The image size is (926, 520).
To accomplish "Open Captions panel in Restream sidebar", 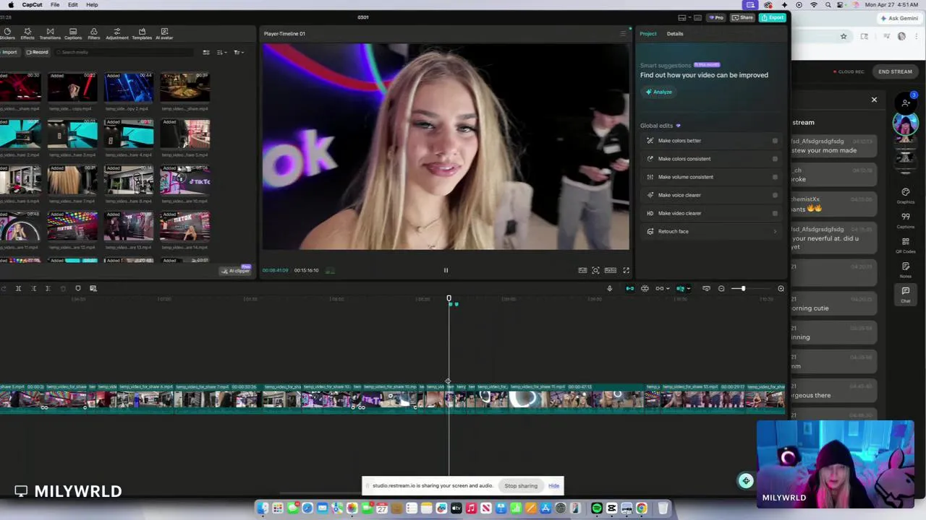I will click(x=905, y=220).
